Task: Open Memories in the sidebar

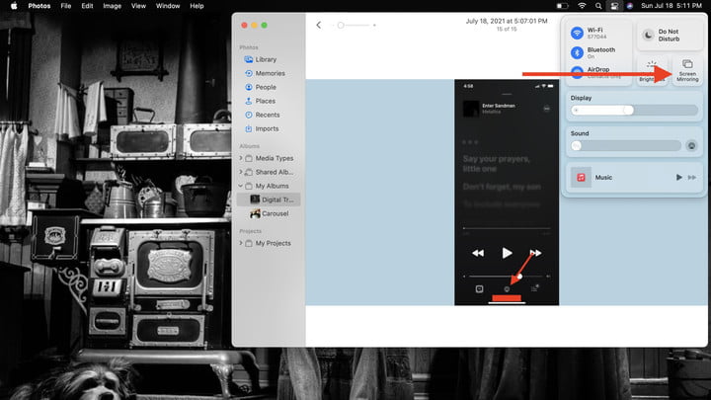Action: tap(269, 73)
